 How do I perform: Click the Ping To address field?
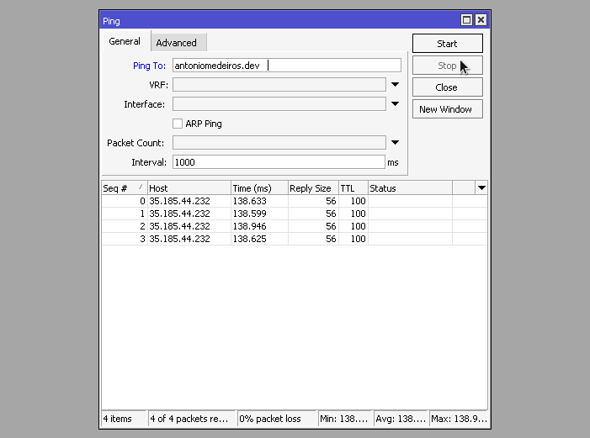coord(286,66)
